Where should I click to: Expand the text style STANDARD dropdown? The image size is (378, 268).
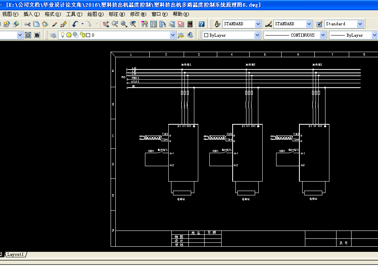pos(258,24)
